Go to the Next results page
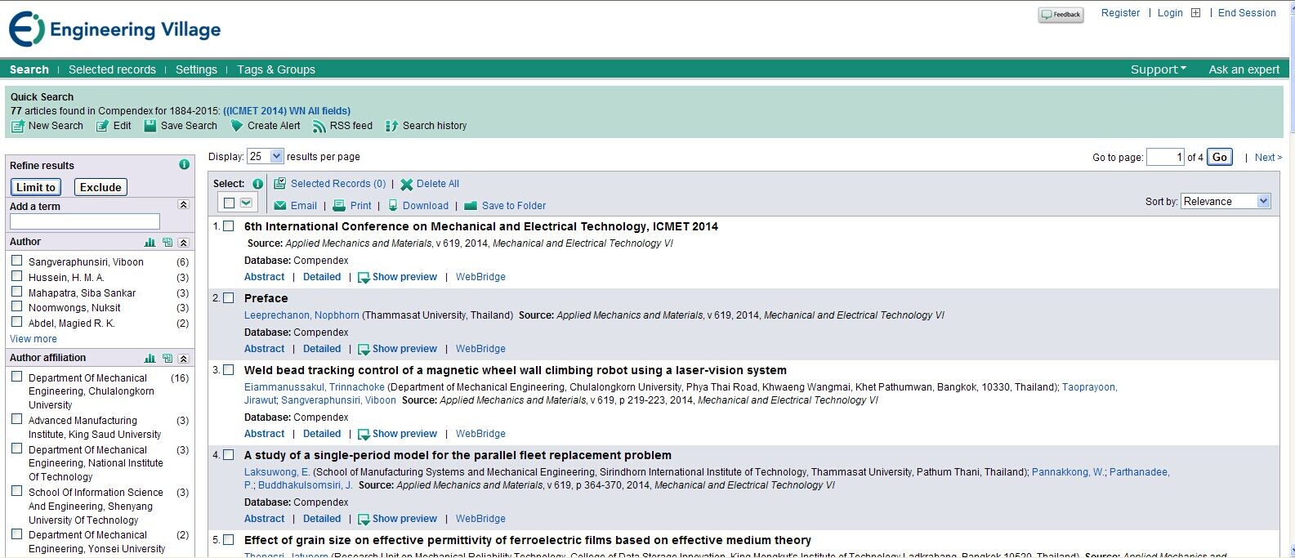Screen dimensions: 1295x558 coord(1268,158)
